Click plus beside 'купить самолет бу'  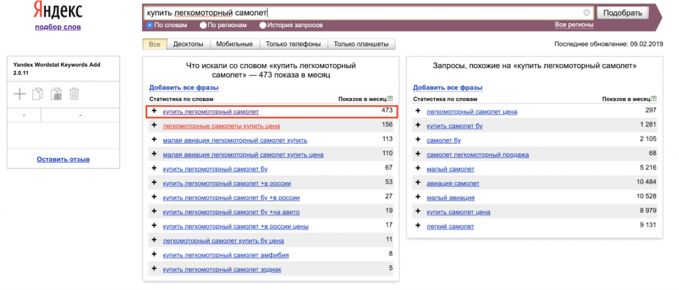click(418, 125)
